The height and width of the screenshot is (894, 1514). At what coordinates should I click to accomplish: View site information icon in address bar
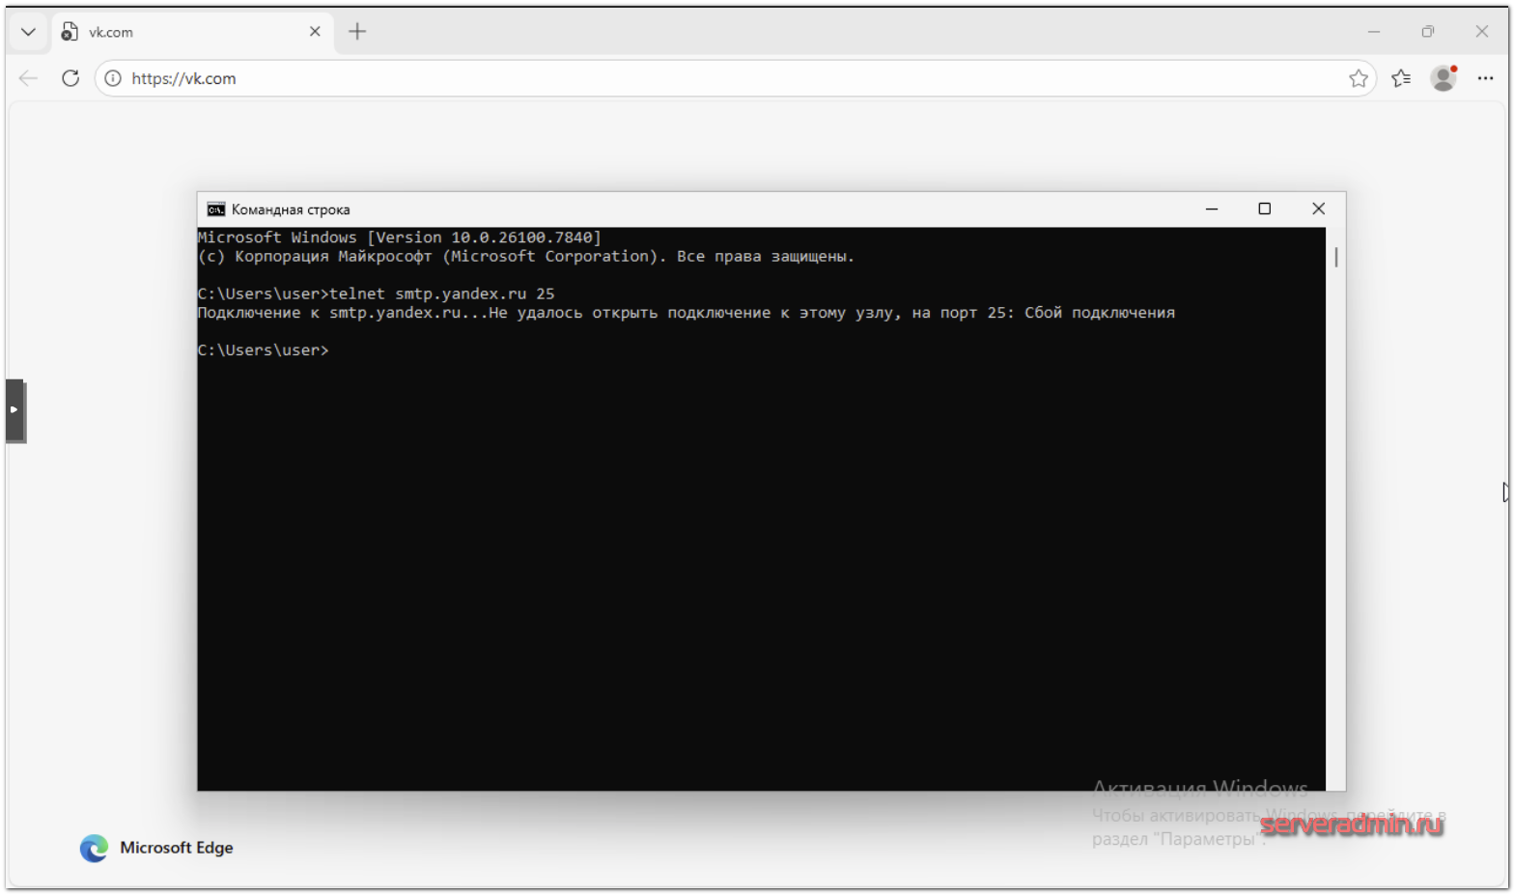pos(113,78)
